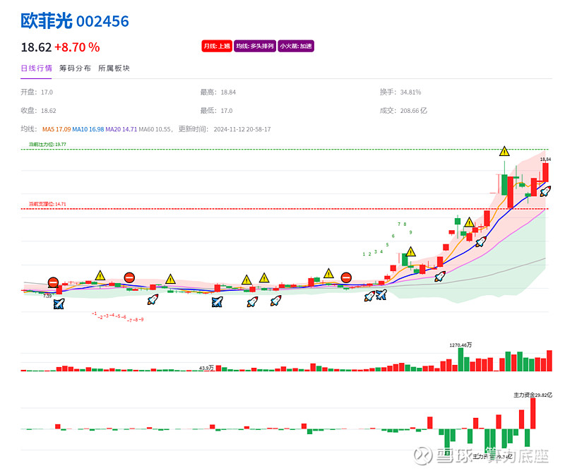Click the rocket beside the latest 18.84 candle

click(545, 191)
